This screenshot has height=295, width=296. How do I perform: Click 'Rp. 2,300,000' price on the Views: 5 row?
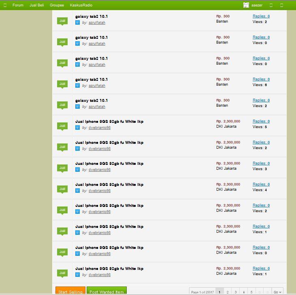[228, 121]
